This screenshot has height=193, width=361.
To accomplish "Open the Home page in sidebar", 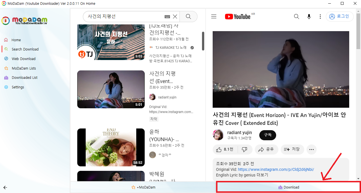I will 16,40.
